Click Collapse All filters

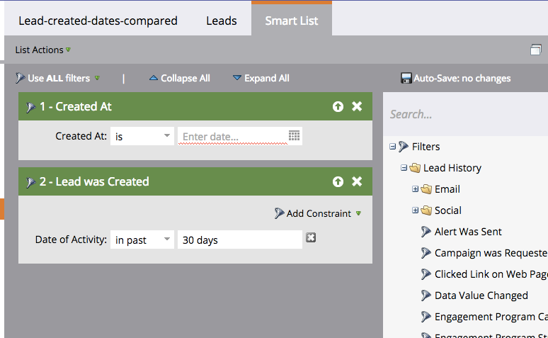(x=179, y=78)
